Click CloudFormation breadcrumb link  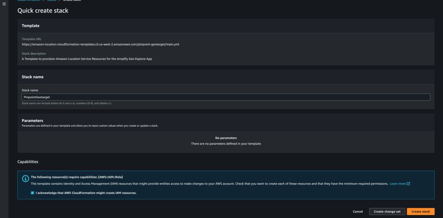(29, 0)
